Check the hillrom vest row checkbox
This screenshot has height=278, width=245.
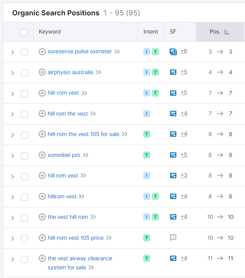(24, 197)
